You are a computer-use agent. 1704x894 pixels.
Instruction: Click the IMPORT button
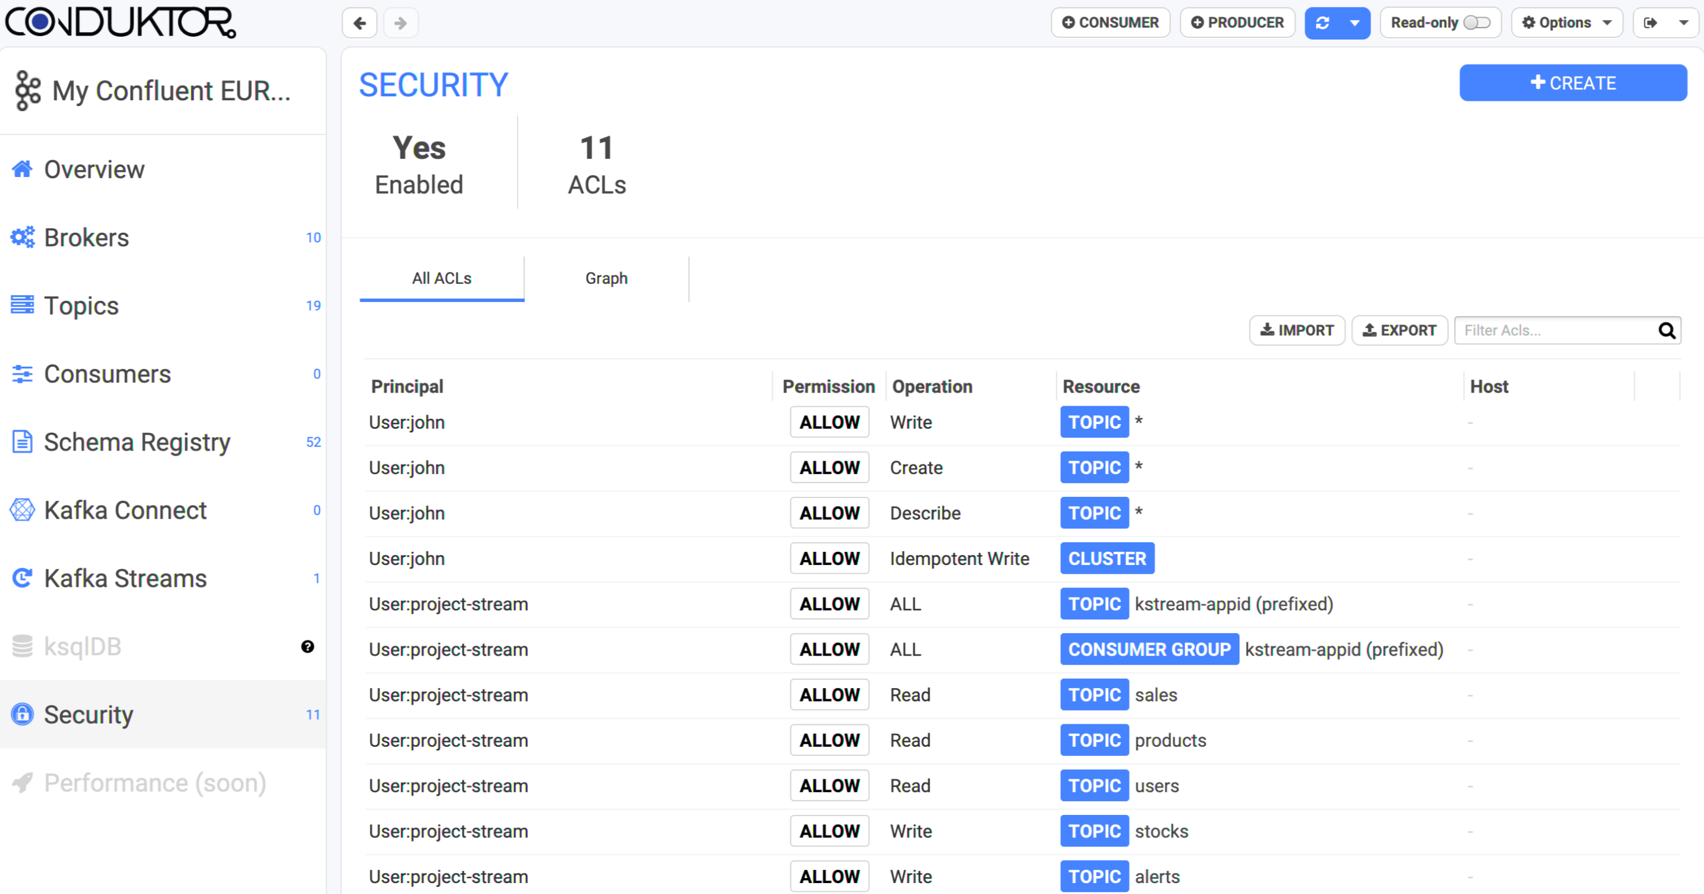(x=1296, y=331)
